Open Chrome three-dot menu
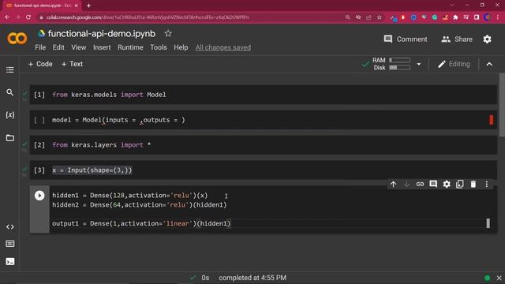The height and width of the screenshot is (284, 505). pyautogui.click(x=498, y=17)
